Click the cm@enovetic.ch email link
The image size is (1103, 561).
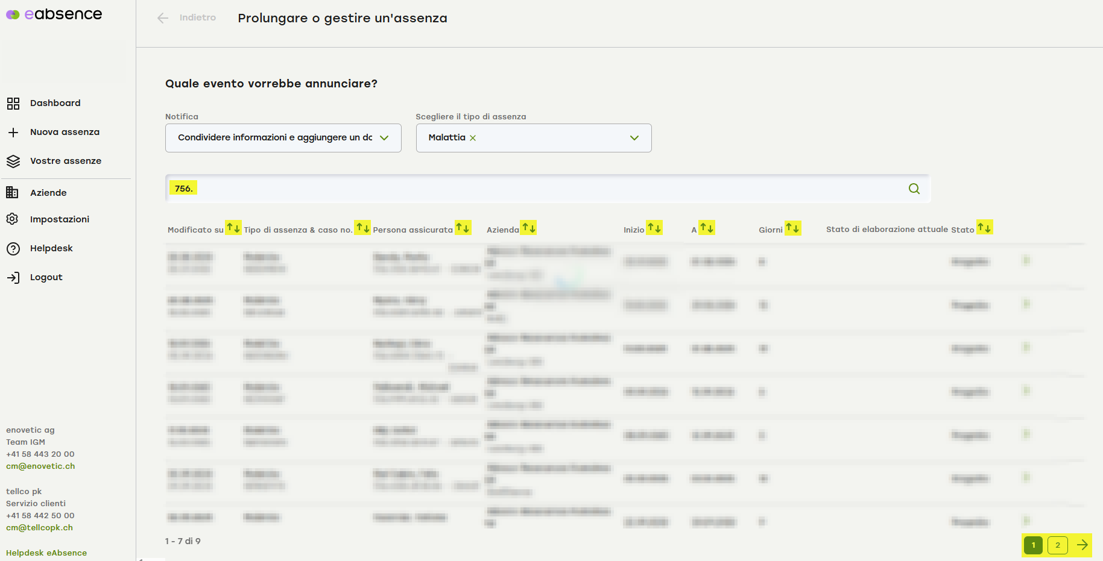tap(40, 466)
